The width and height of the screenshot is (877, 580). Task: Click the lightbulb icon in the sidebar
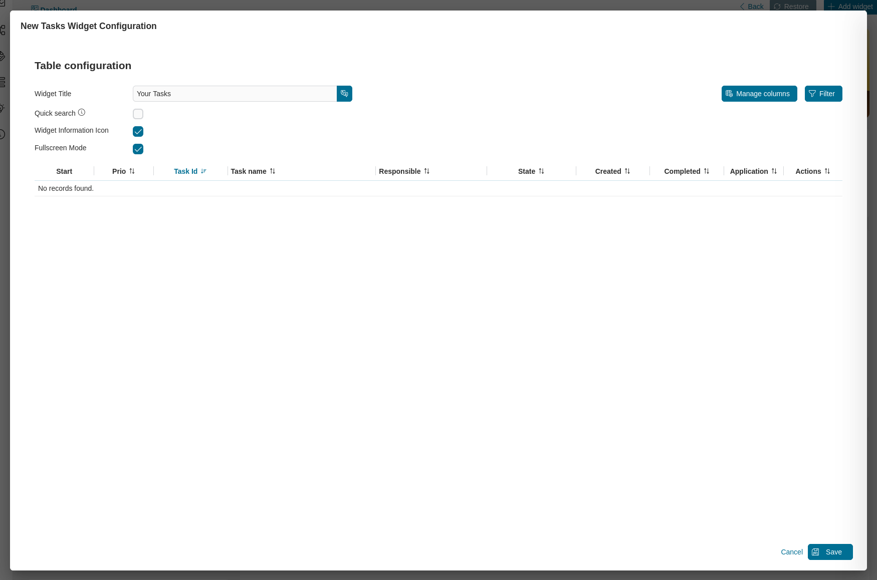(x=2, y=109)
